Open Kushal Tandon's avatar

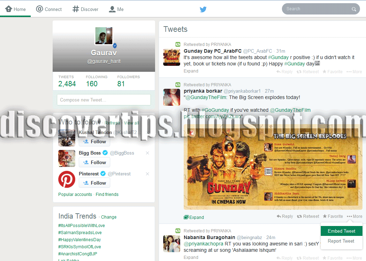(x=67, y=138)
